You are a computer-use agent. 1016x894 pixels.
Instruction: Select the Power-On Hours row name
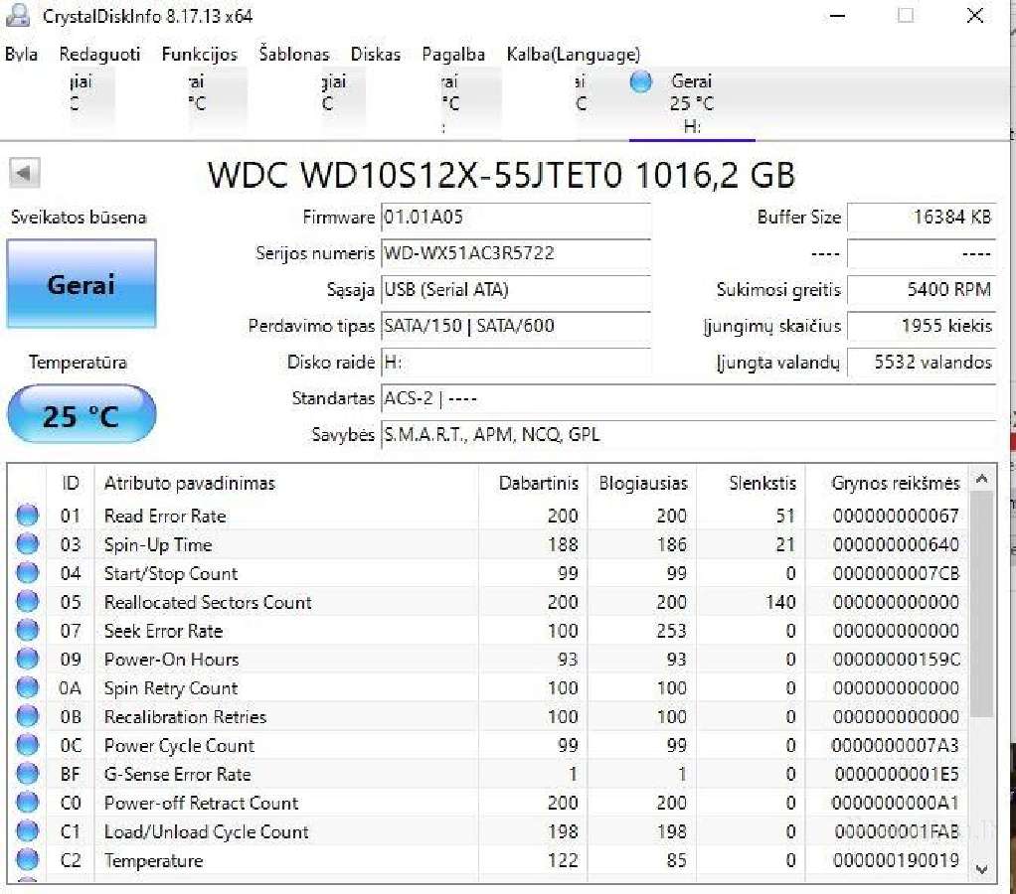172,660
